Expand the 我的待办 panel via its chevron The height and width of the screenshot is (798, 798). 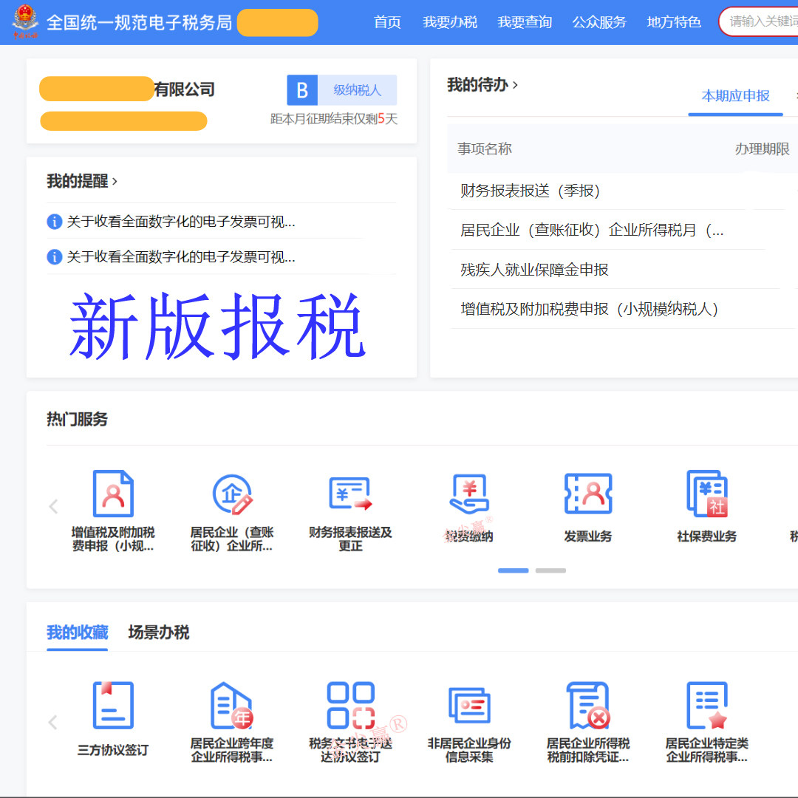click(x=516, y=83)
